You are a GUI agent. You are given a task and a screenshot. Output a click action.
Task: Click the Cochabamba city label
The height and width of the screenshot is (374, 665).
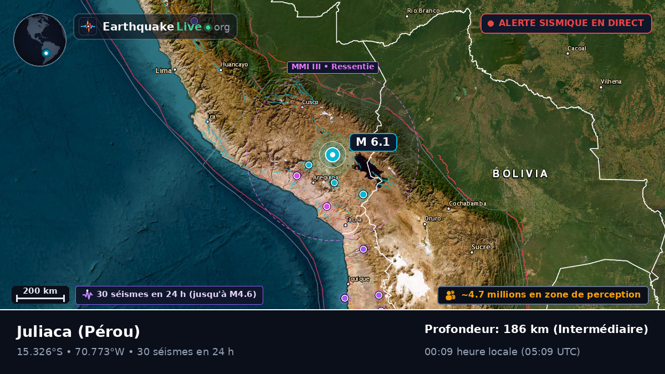[467, 203]
